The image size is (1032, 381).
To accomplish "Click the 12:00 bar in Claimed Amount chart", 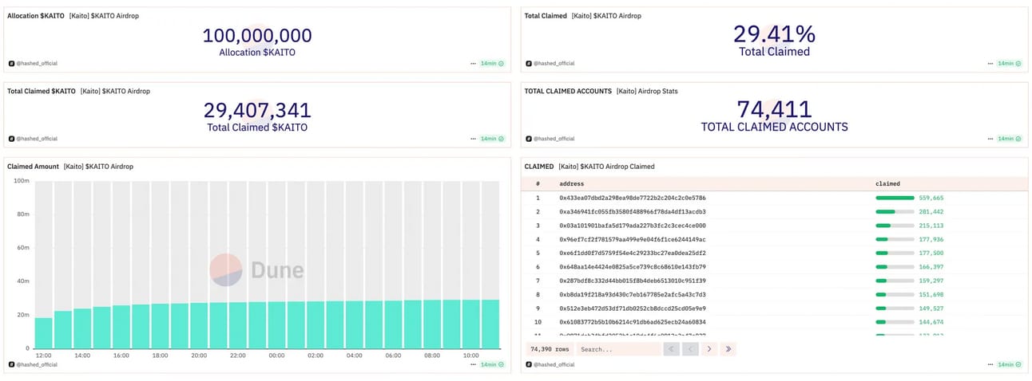I will point(44,333).
